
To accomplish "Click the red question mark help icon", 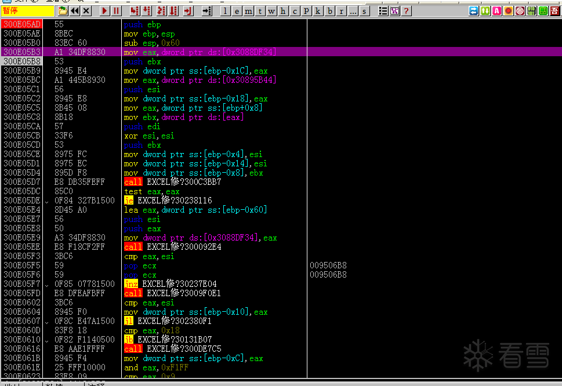I will click(x=406, y=11).
